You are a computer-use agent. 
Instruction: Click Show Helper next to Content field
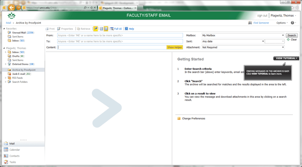(174, 47)
